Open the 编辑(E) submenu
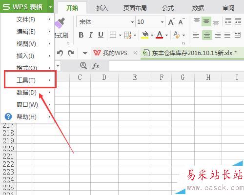Screen dimensions: 244x195 [x=27, y=32]
